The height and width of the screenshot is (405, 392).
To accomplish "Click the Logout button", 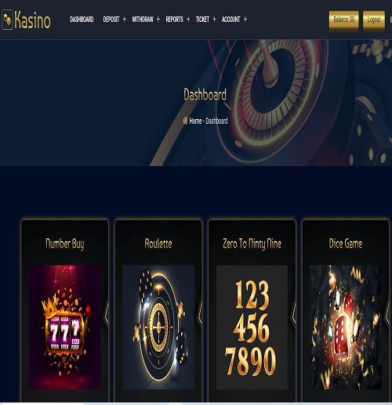I will coord(374,20).
